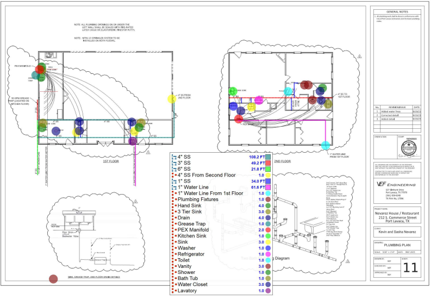Click the linear measurement icon beside 3" SS
This screenshot has width=431, height=300.
174,163
